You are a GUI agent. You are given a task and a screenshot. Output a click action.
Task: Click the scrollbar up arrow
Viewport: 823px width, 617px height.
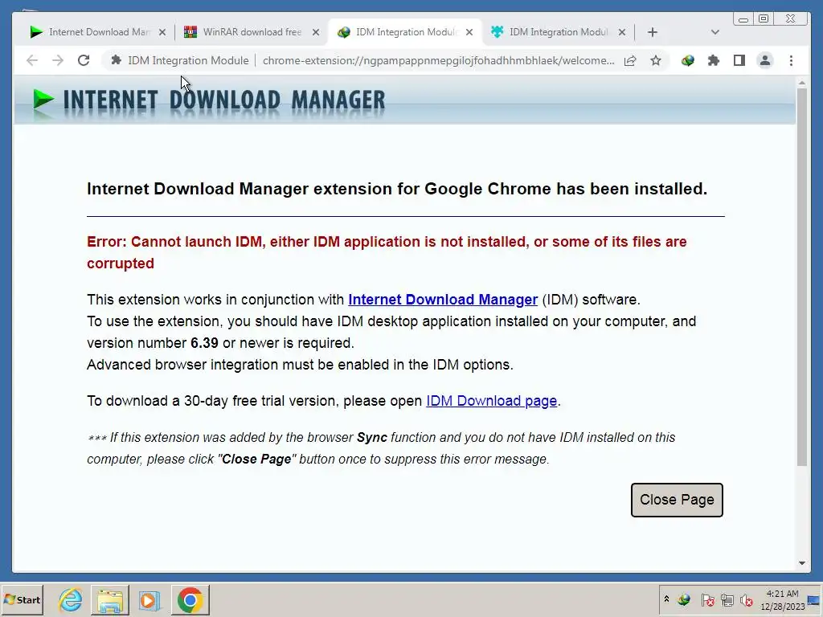pyautogui.click(x=801, y=83)
